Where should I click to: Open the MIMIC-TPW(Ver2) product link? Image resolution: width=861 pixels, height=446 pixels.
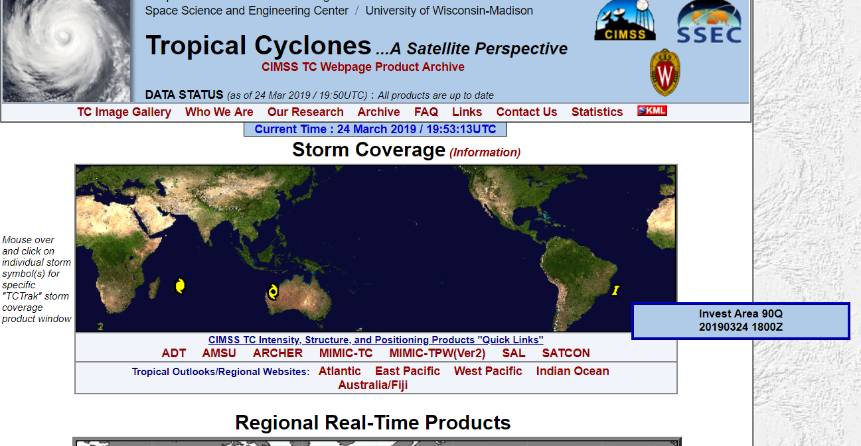tap(437, 353)
